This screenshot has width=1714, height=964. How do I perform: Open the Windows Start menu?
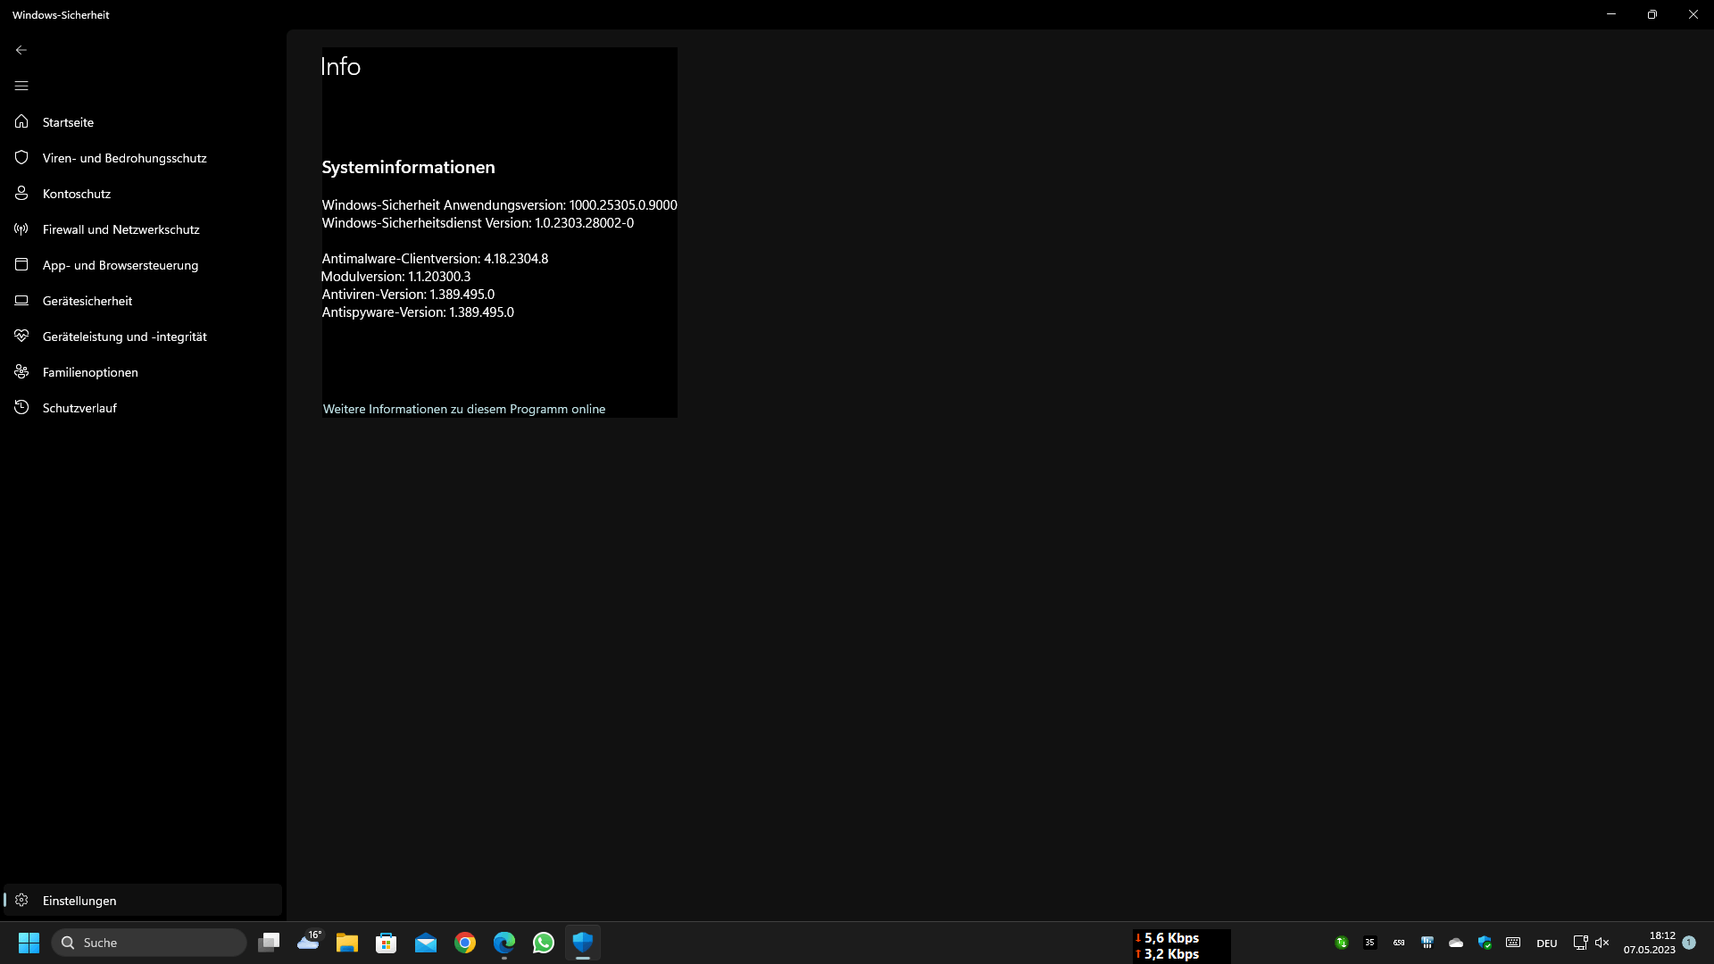29,943
